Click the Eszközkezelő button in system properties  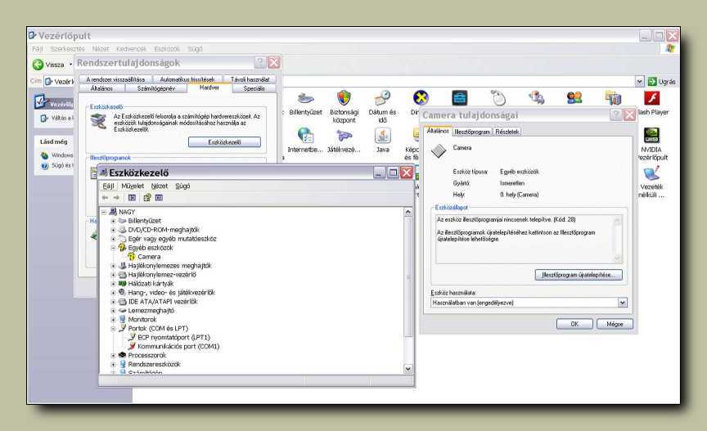pos(223,141)
